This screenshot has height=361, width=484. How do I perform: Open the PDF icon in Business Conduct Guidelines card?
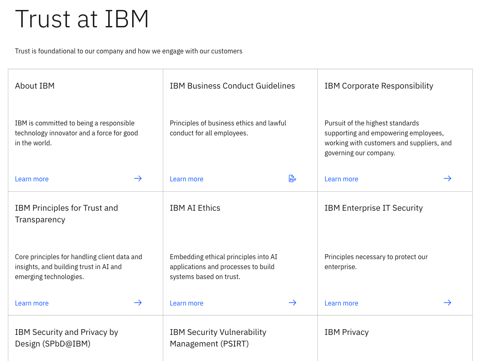[292, 178]
